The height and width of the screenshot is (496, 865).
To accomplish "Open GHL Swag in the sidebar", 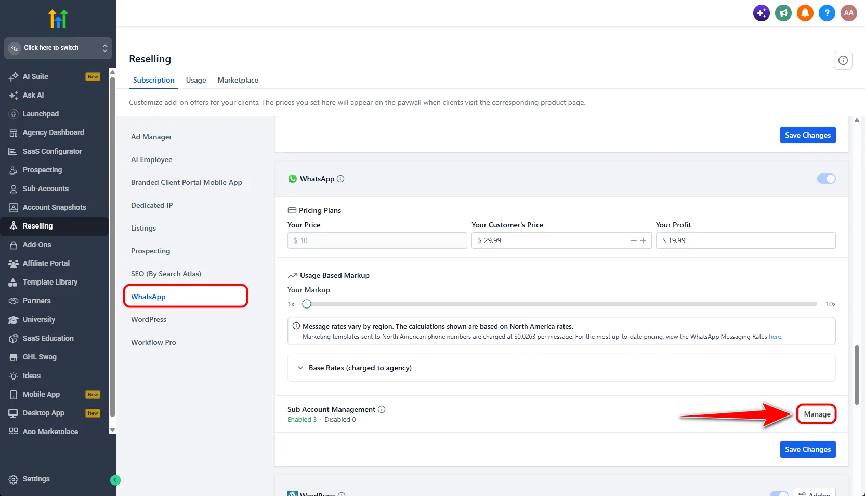I will click(x=54, y=357).
